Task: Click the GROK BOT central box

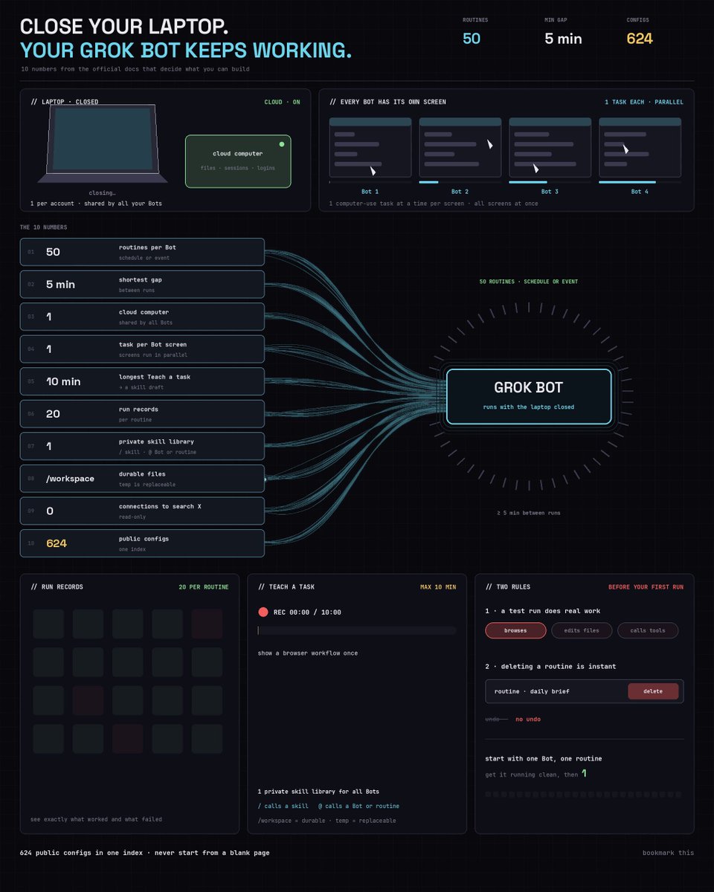Action: pyautogui.click(x=529, y=396)
